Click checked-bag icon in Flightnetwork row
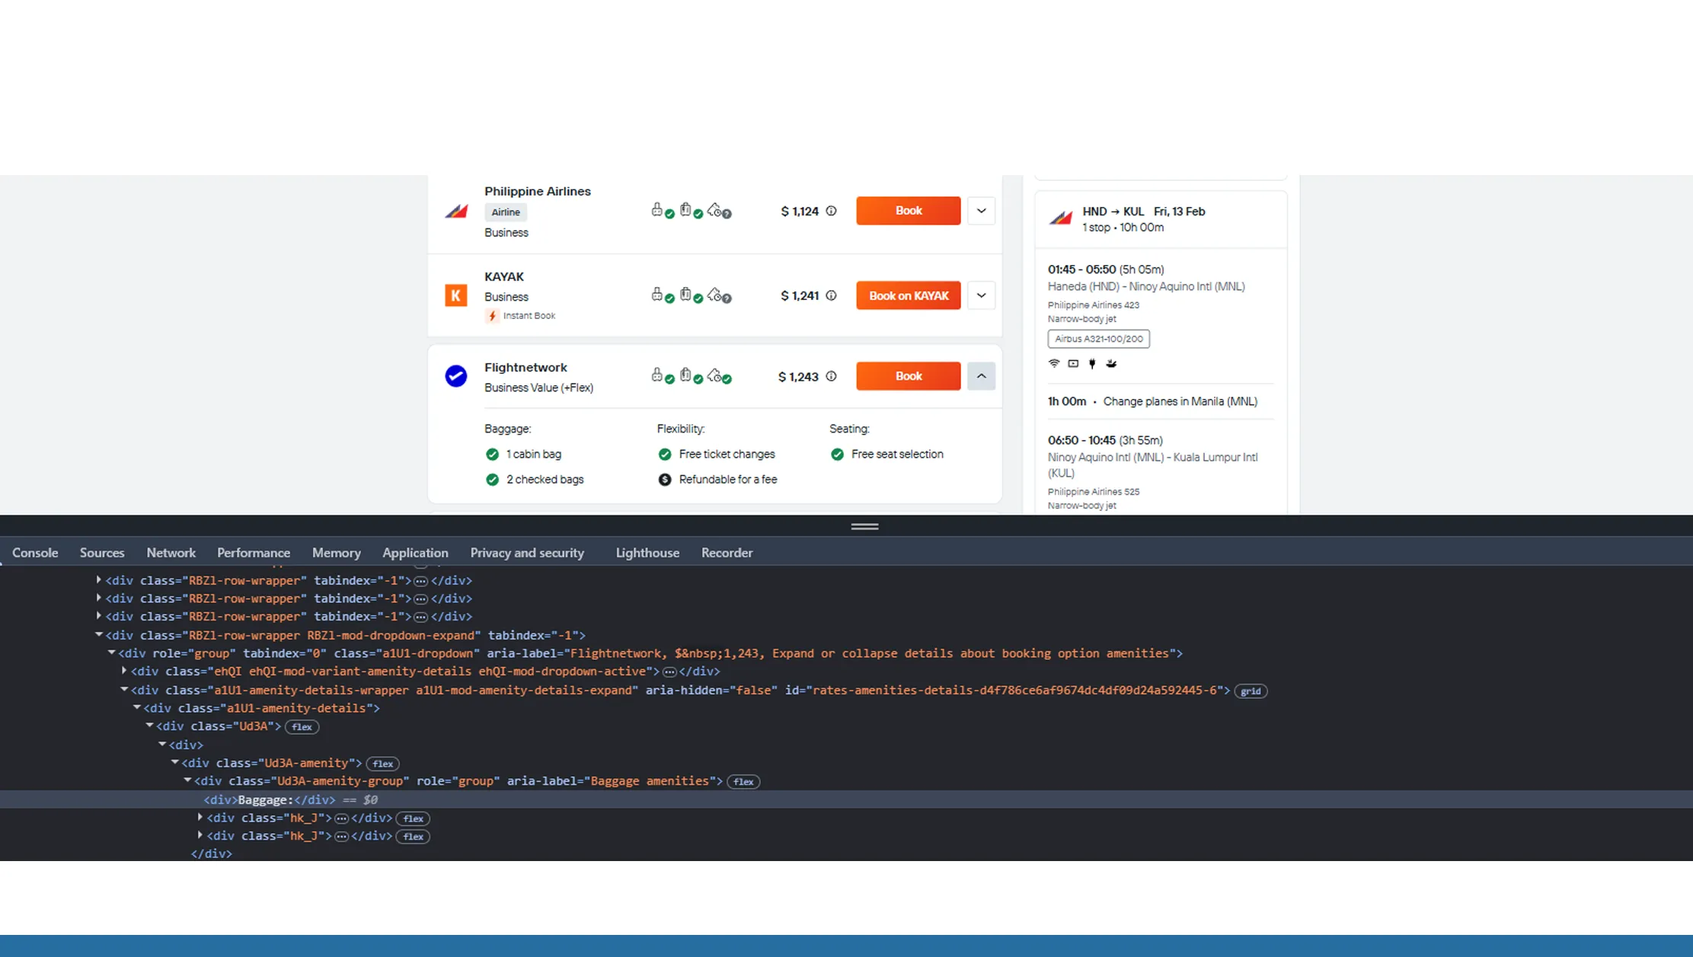This screenshot has height=957, width=1693. point(686,375)
